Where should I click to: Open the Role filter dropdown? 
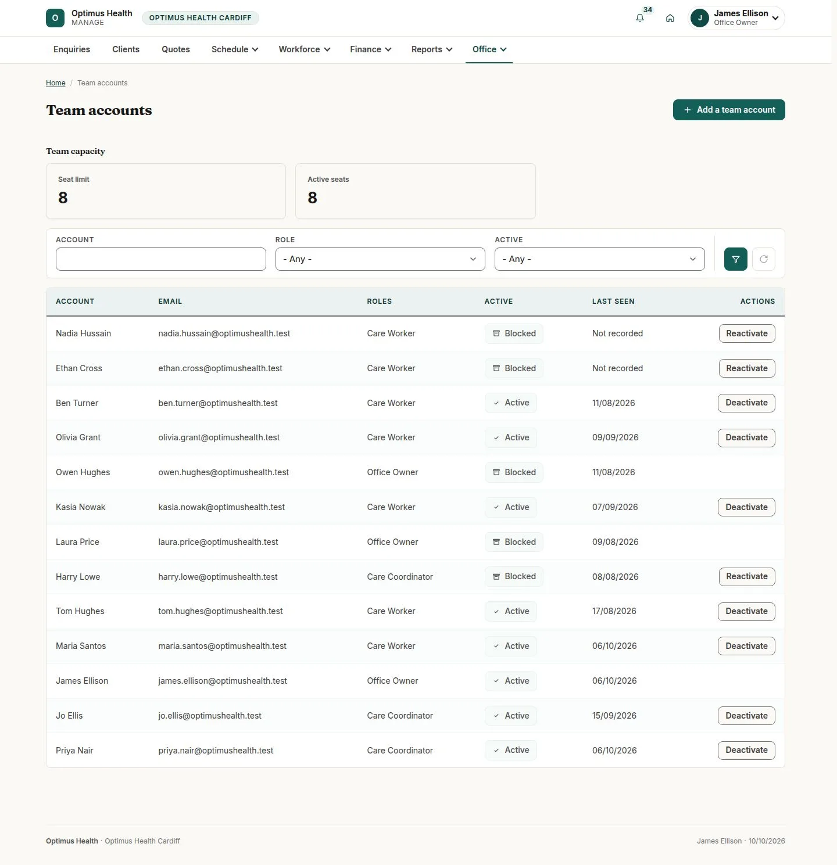pos(380,259)
